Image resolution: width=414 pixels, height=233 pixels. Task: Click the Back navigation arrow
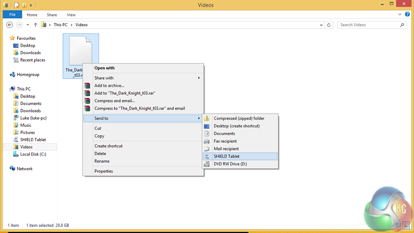coord(10,25)
